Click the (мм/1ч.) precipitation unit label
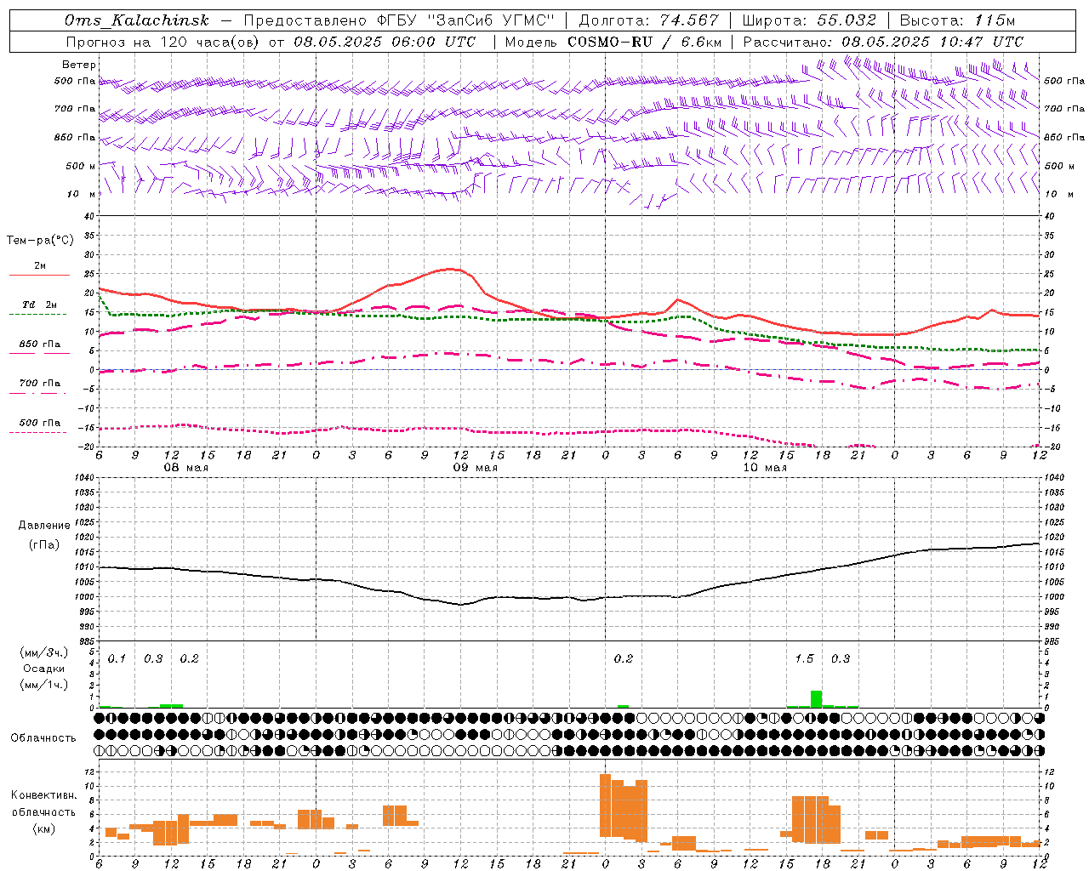This screenshot has height=871, width=1089. pos(44,685)
